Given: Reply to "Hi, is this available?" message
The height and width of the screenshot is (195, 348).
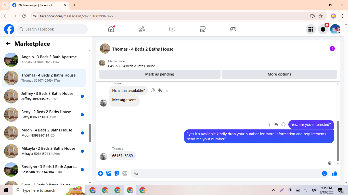Looking at the screenshot, I should 160,90.
